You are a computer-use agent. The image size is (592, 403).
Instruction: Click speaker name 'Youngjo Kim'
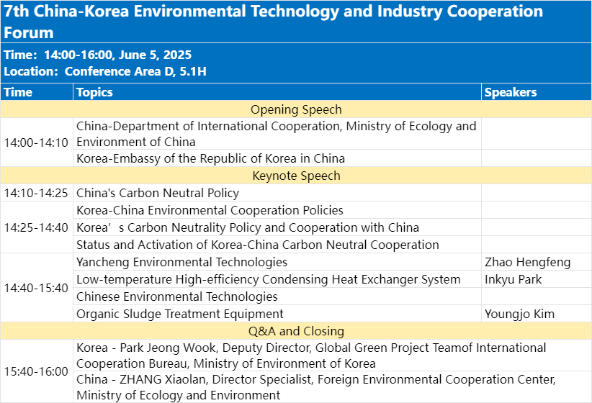click(519, 314)
